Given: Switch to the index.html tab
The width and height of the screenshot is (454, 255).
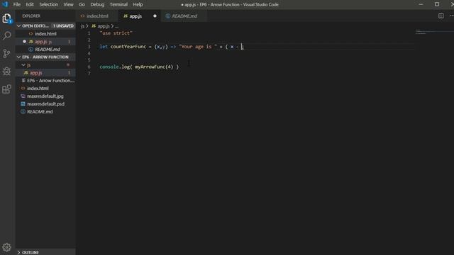Looking at the screenshot, I should tap(97, 16).
